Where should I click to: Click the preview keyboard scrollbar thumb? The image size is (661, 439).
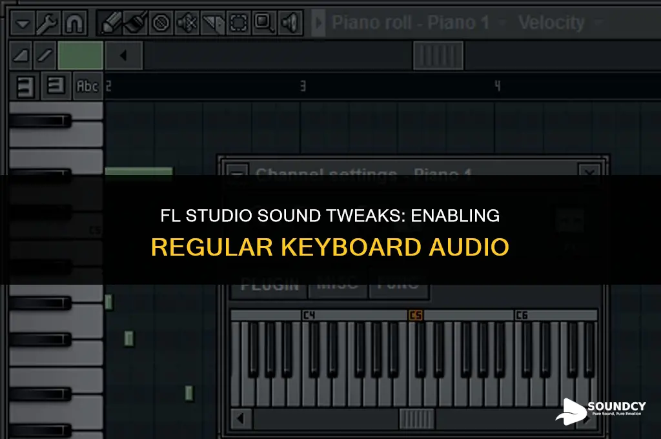(x=417, y=419)
